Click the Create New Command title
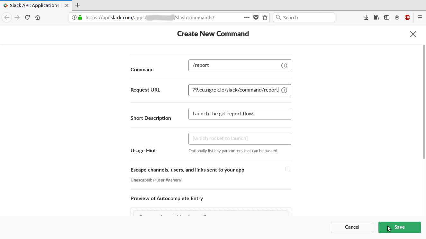Image resolution: width=426 pixels, height=239 pixels. click(x=213, y=34)
